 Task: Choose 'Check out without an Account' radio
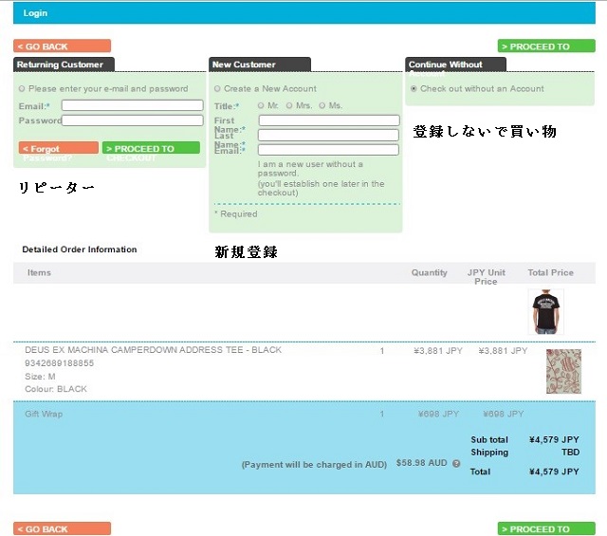click(x=414, y=89)
